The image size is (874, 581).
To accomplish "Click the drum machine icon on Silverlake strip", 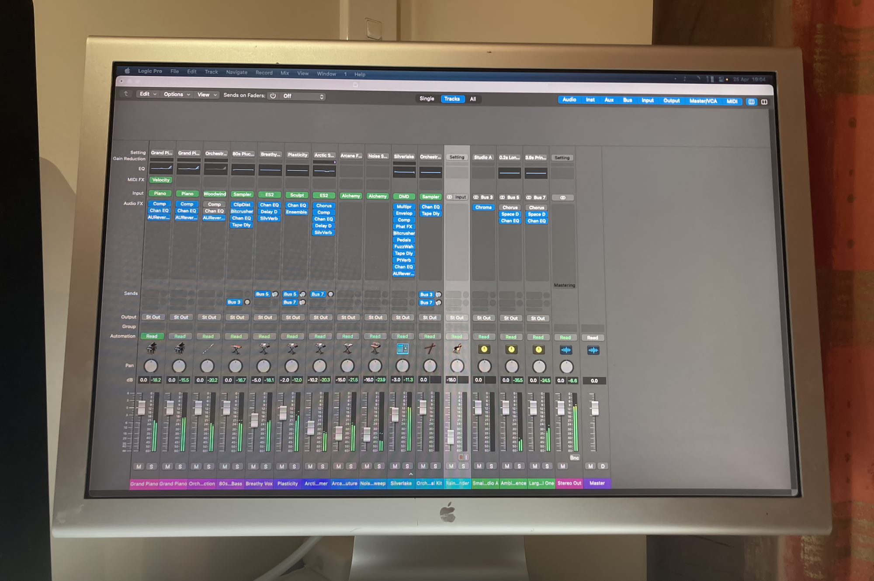I will [x=402, y=349].
